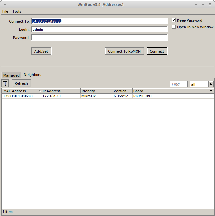This screenshot has height=216, width=215.
Task: Refresh the neighbors list
Action: tap(21, 83)
